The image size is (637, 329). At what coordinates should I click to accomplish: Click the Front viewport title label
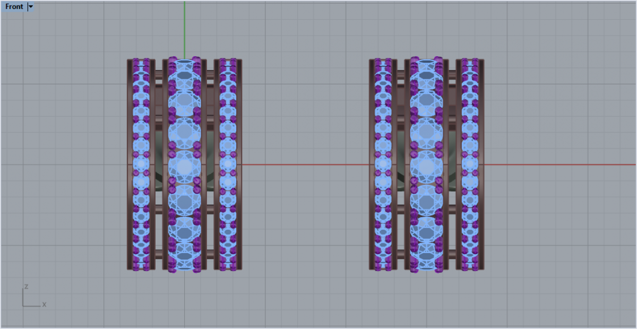coord(14,7)
